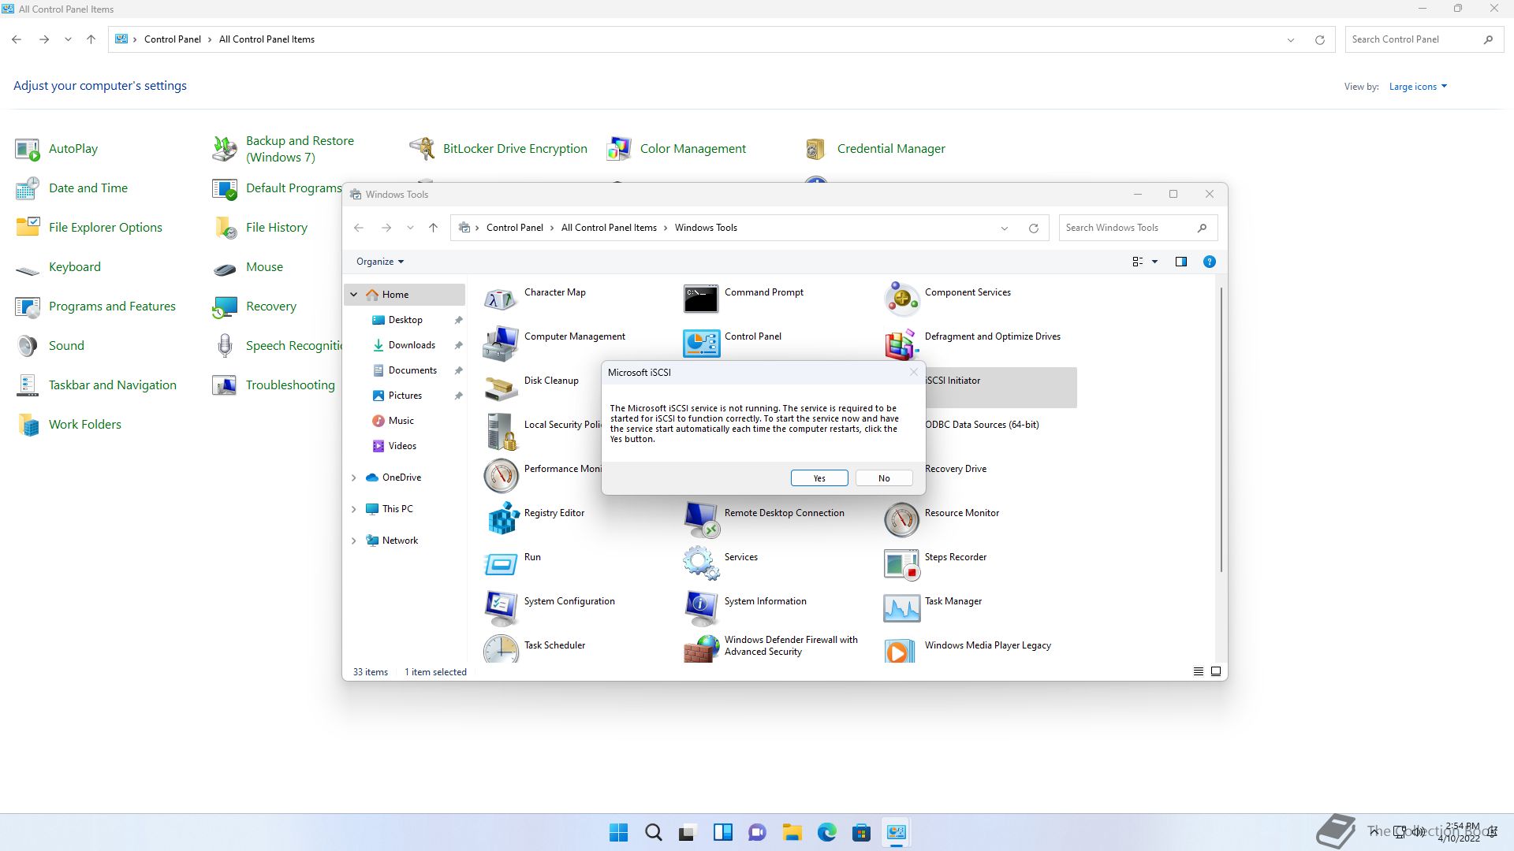The image size is (1514, 851).
Task: Close the Microsoft iSCSI dialog
Action: [913, 372]
